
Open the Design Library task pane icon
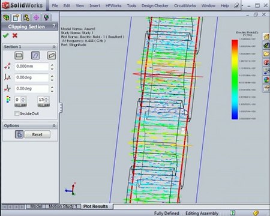(x=266, y=46)
